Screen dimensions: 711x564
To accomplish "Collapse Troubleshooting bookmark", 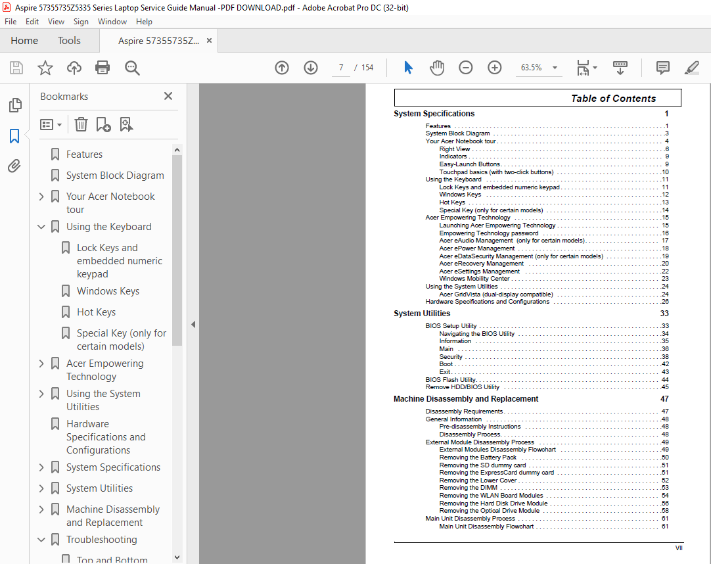I will (x=41, y=540).
